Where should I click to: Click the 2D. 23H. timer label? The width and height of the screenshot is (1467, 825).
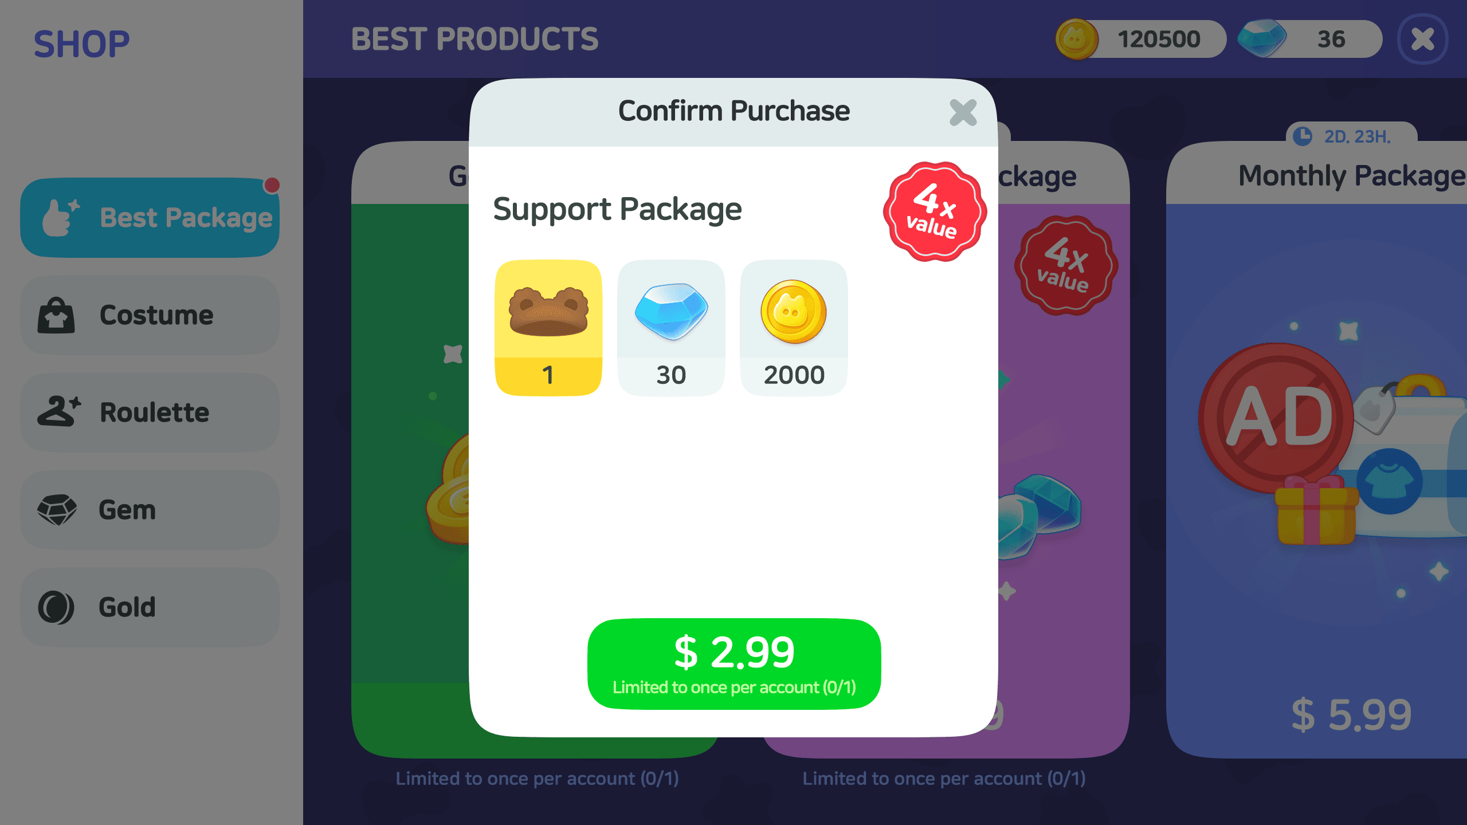click(1357, 136)
